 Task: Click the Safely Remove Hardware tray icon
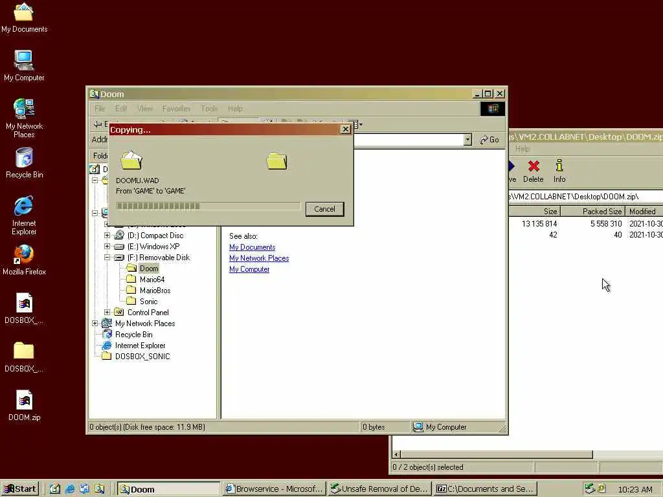pos(589,489)
